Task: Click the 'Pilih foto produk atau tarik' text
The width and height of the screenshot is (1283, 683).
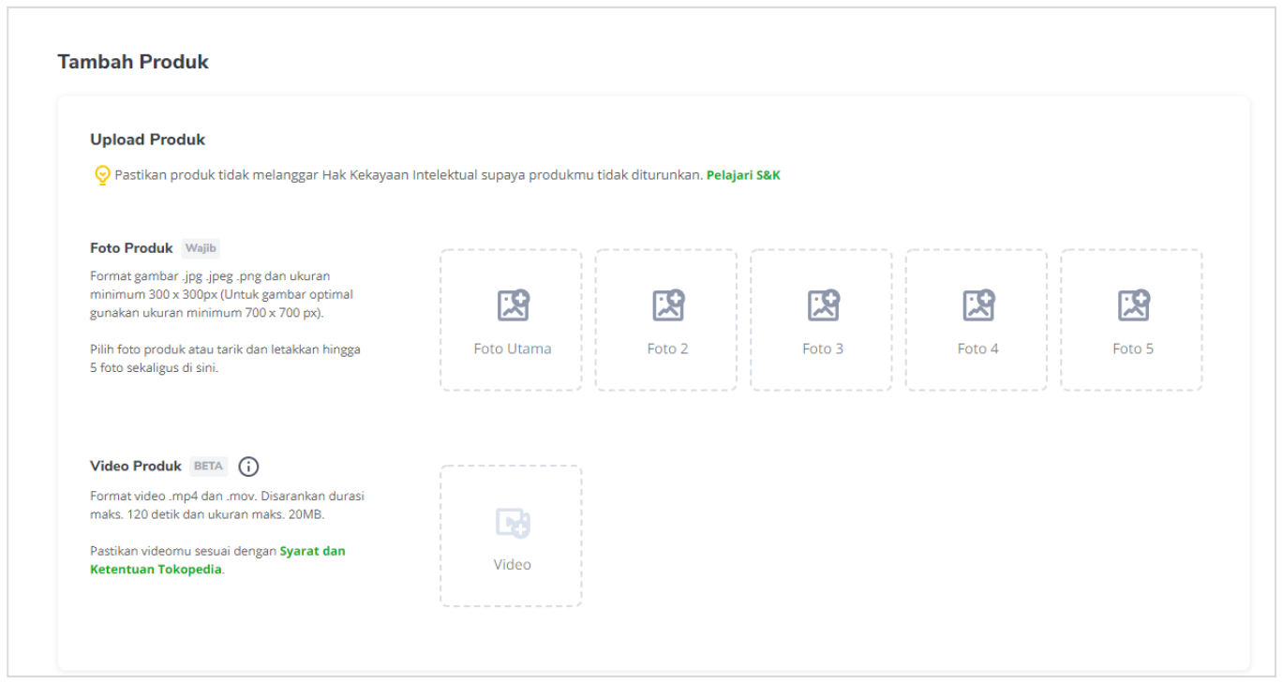Action: 225,358
